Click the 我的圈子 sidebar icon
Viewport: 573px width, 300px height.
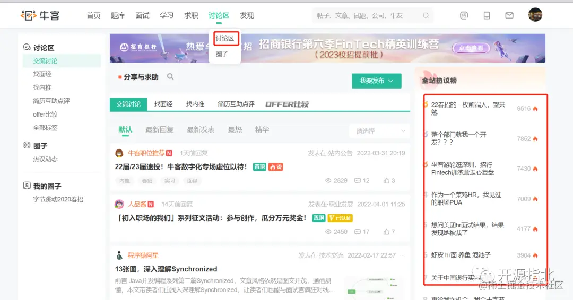(x=27, y=186)
